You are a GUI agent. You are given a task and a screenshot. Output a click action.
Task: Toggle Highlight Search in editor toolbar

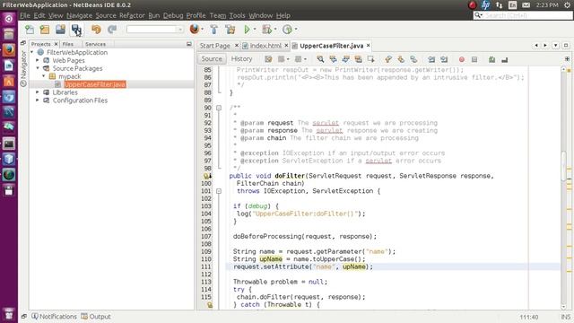pyautogui.click(x=358, y=59)
